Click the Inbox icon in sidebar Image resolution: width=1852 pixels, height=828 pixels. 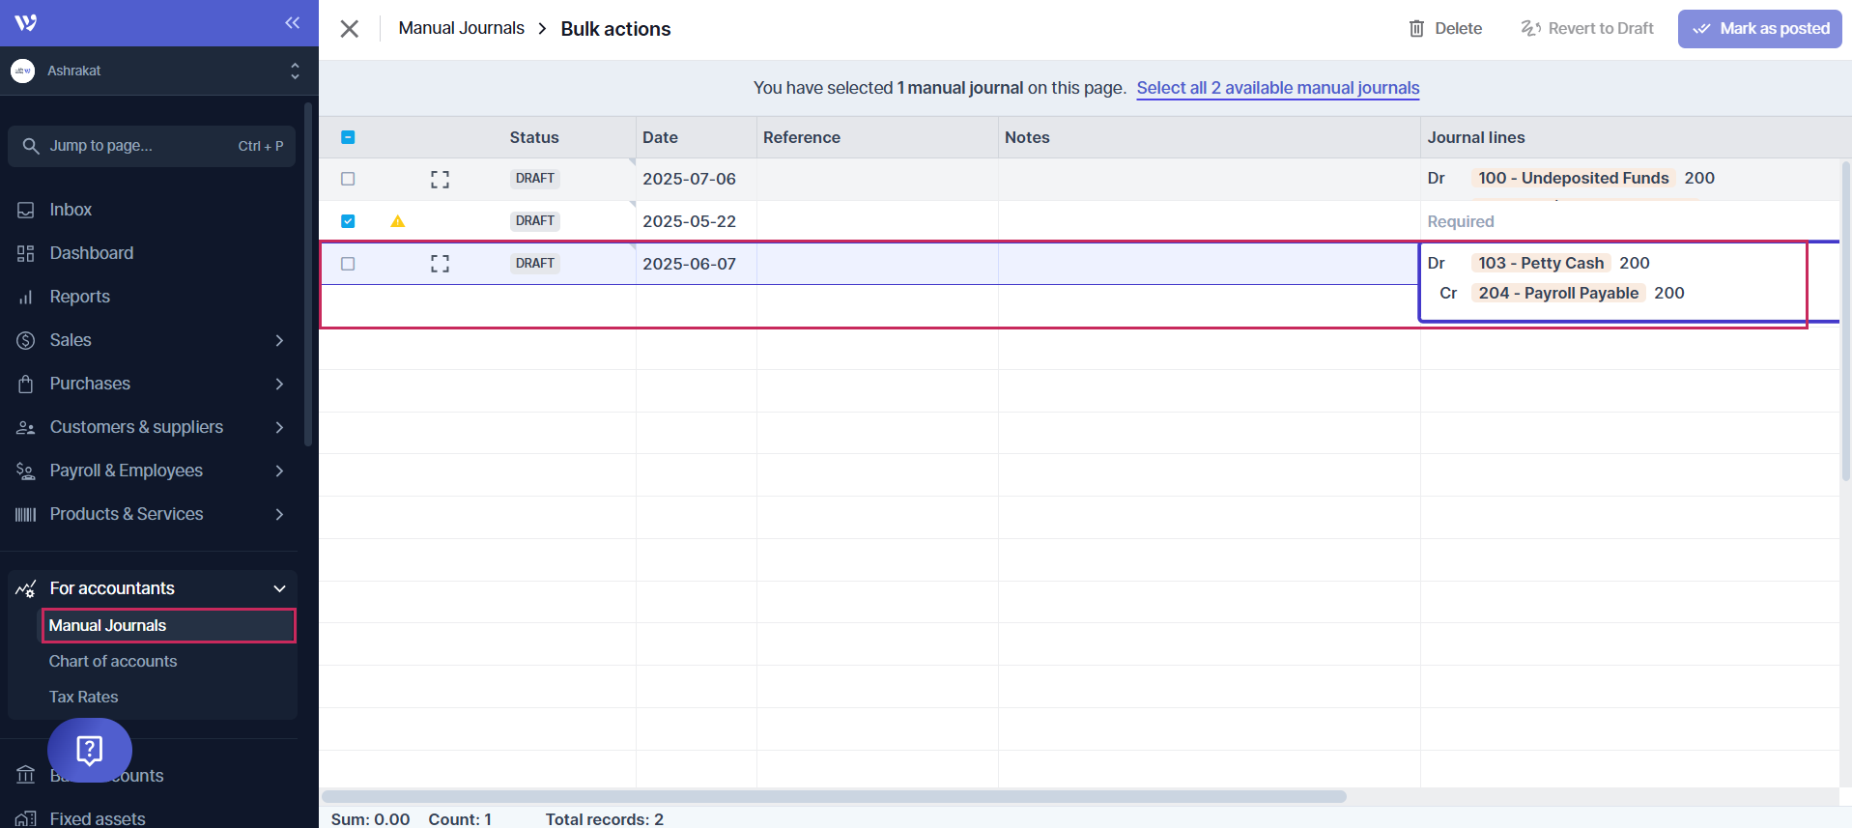tap(26, 210)
